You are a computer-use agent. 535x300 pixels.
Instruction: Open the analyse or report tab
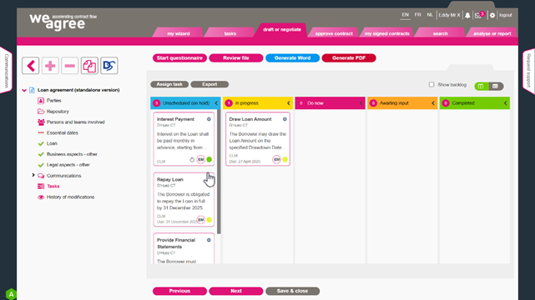(x=492, y=33)
